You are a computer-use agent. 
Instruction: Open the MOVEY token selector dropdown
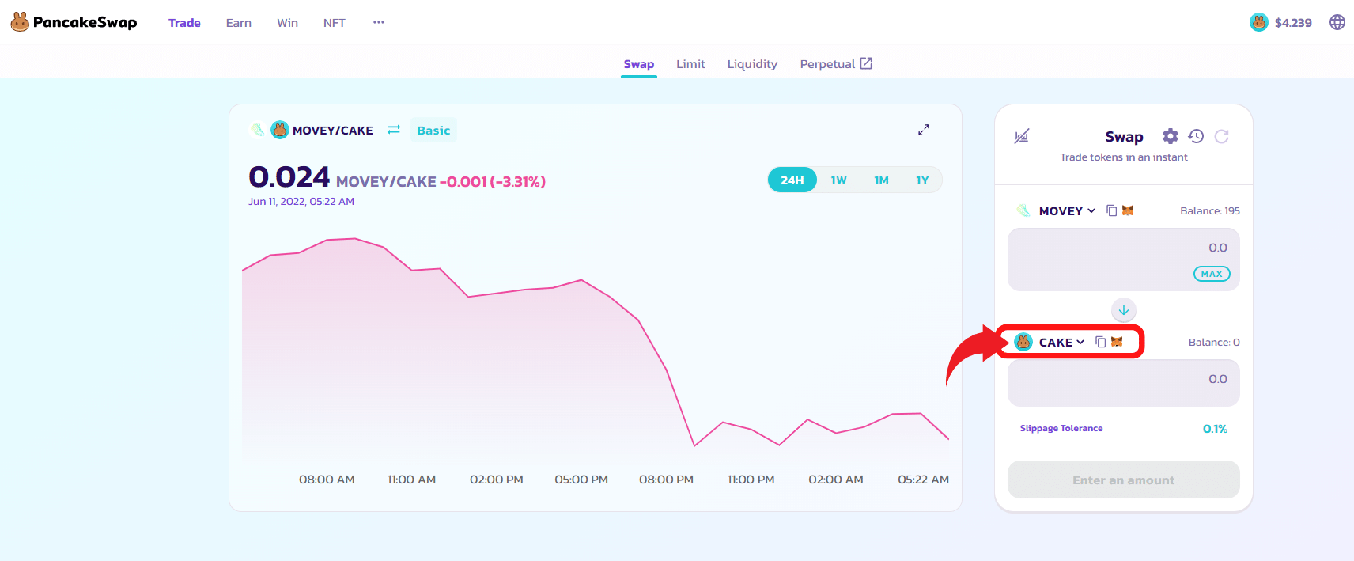[x=1057, y=210]
